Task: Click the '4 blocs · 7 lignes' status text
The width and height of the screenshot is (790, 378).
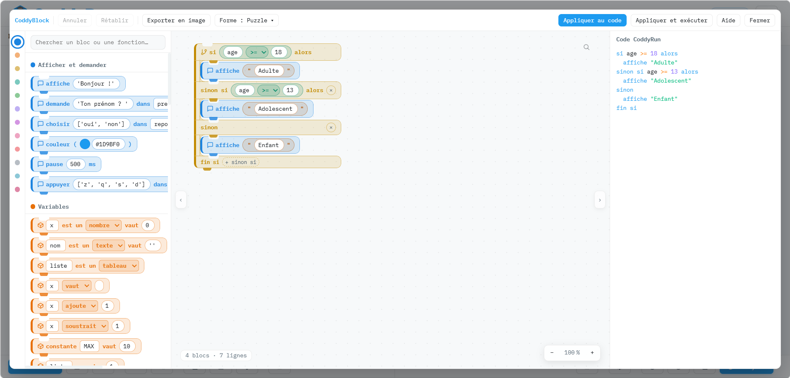Action: coord(216,355)
